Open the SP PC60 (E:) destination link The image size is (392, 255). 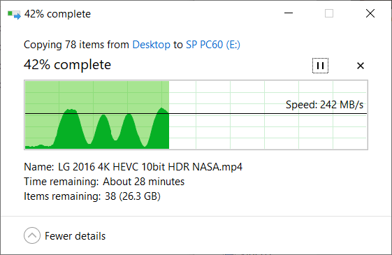coord(213,45)
